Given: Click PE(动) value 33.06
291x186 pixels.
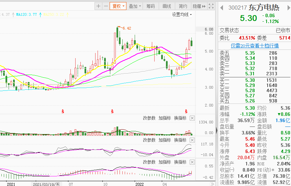Looking at the screenshot, I should click(284, 170).
